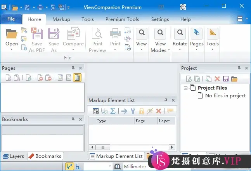Click the S scale icon in status bar
Viewport: 251px width, 171px height.
pyautogui.click(x=118, y=166)
